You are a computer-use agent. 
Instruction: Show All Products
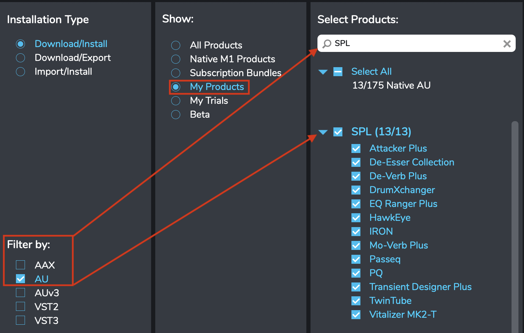point(176,45)
